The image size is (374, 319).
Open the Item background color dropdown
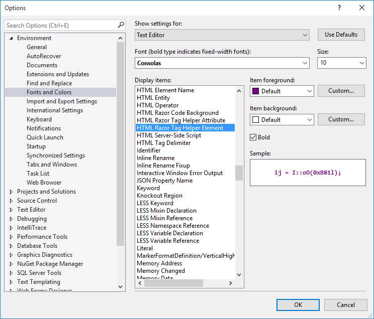click(x=282, y=119)
